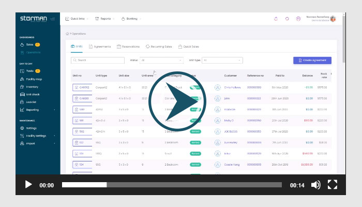Click the customer avatar icon beside Chris Hallows

tap(217, 87)
